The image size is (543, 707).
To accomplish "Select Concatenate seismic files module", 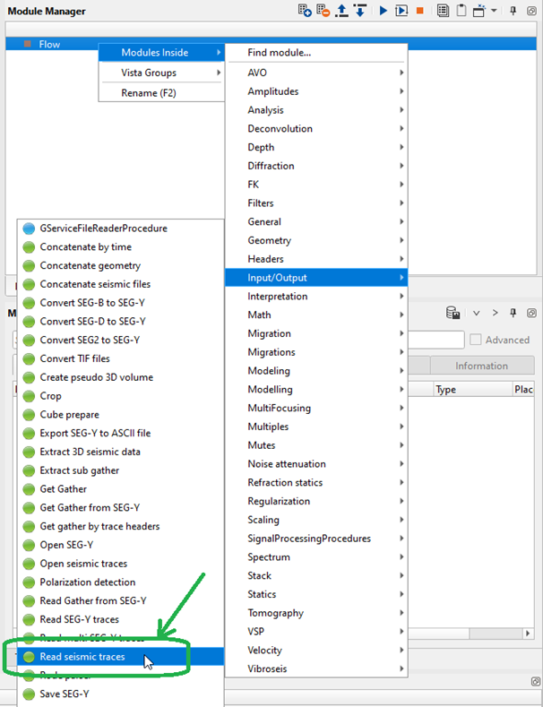I will tap(120, 284).
